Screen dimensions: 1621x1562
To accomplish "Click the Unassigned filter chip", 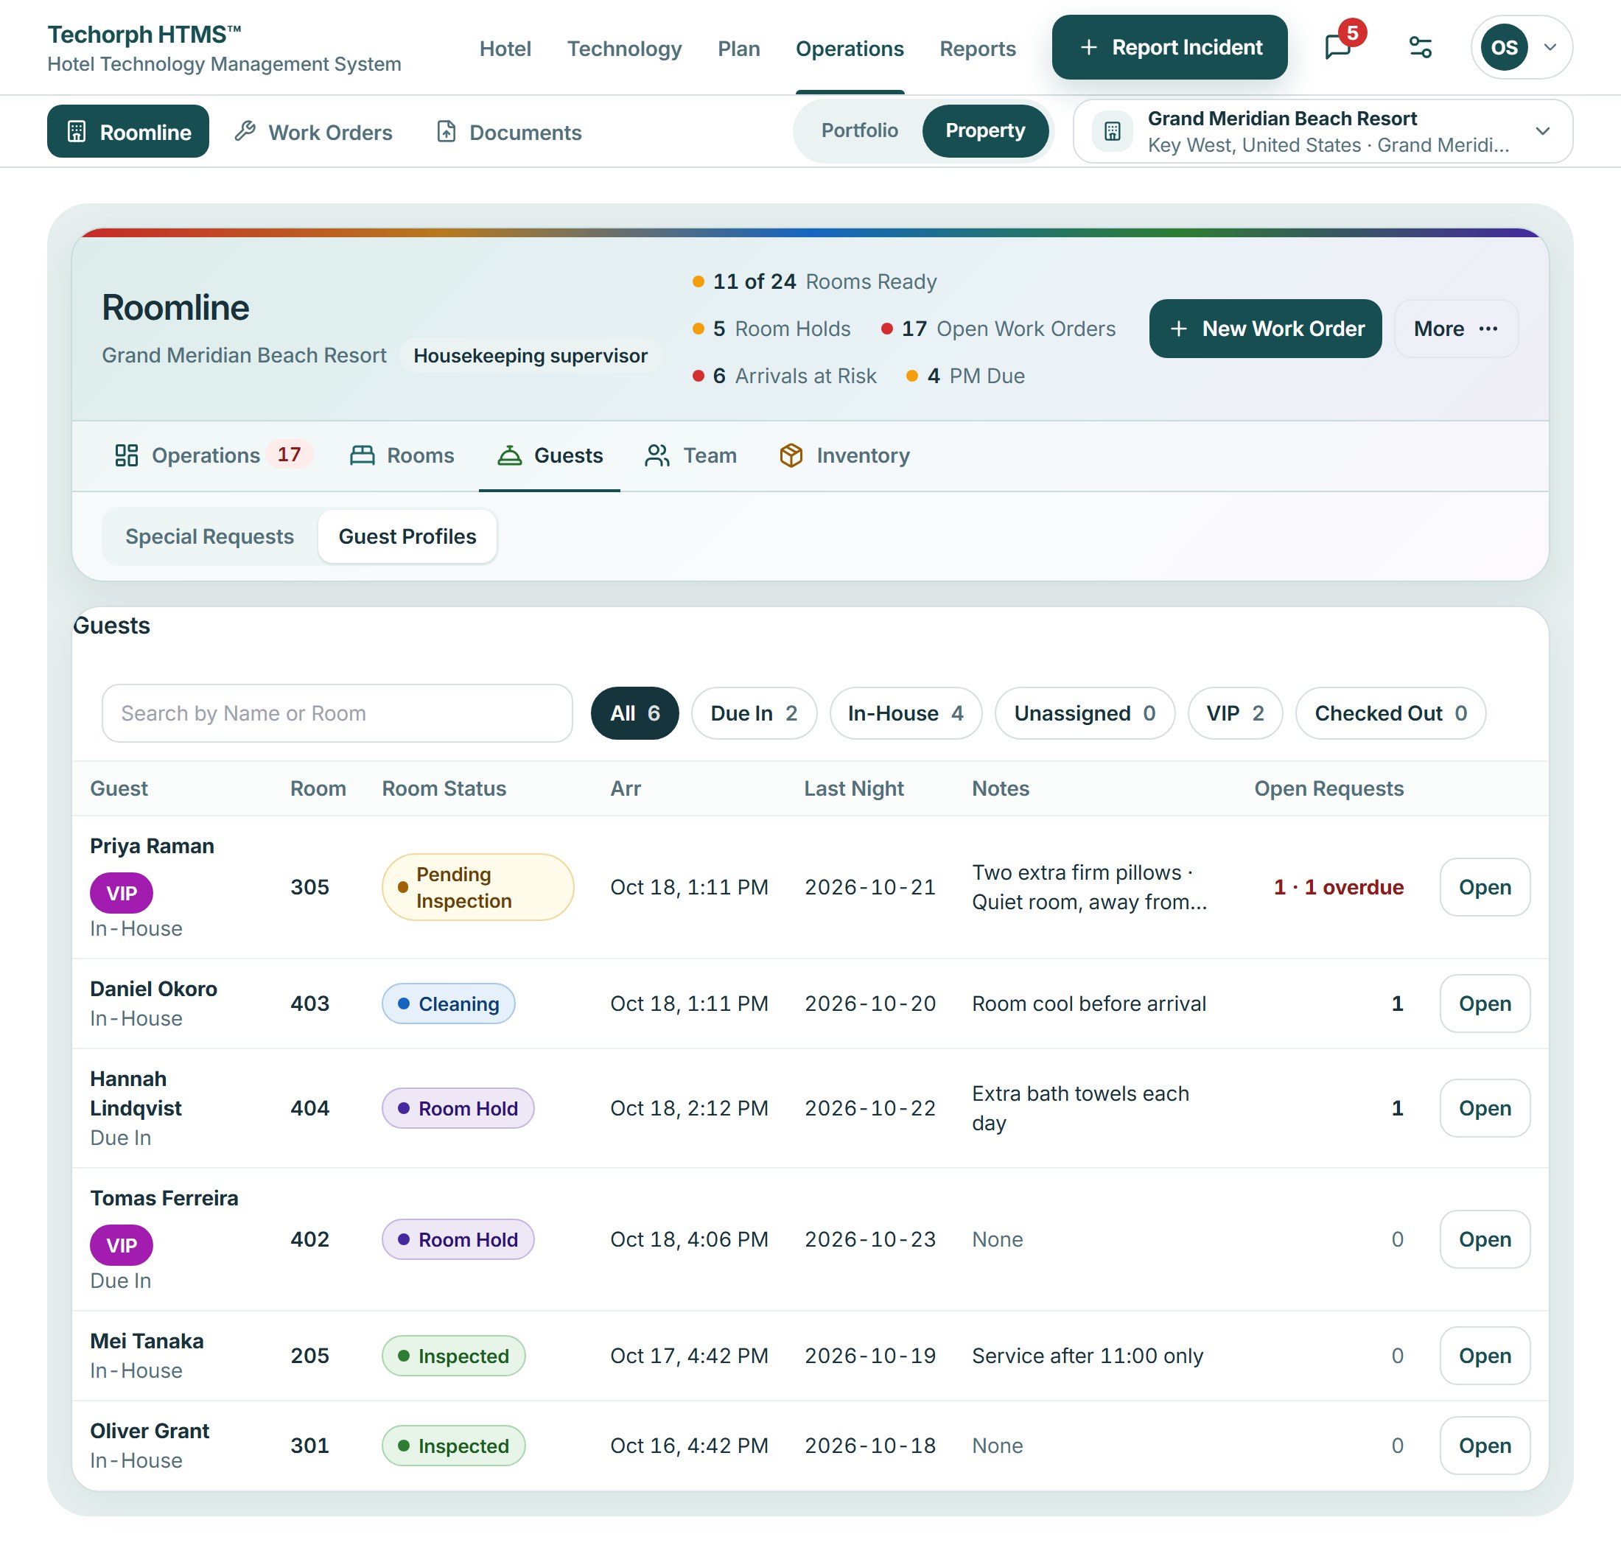I will click(x=1085, y=712).
